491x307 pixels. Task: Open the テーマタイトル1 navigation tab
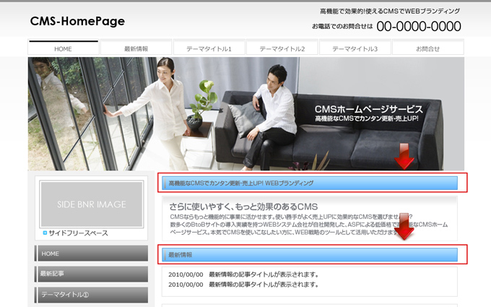[x=209, y=48]
